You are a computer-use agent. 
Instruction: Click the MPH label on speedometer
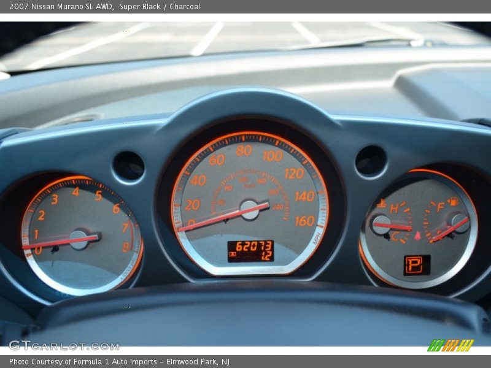[x=317, y=238]
